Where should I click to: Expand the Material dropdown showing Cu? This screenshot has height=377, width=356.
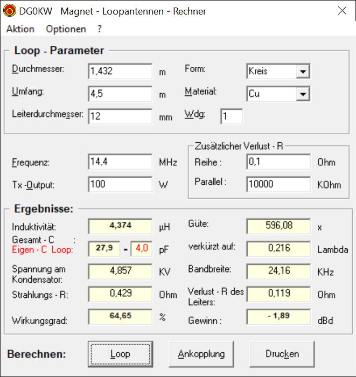[x=303, y=94]
